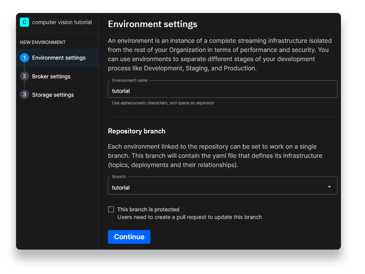Toggle the pull request requirement option
Image resolution: width=365 pixels, height=274 pixels.
[x=111, y=209]
